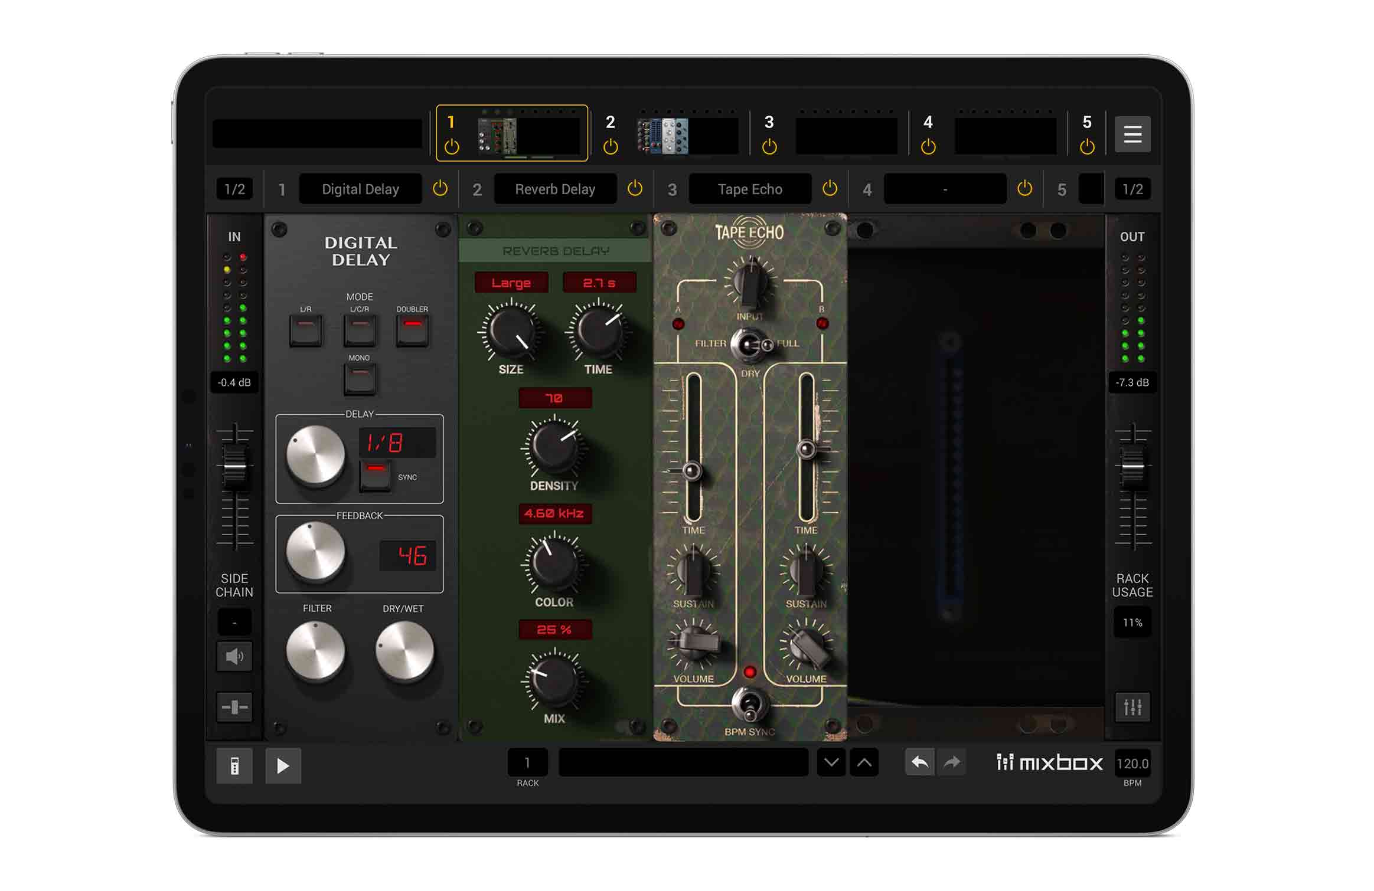The image size is (1374, 891).
Task: Open Digital Delay slot selector
Action: (360, 189)
